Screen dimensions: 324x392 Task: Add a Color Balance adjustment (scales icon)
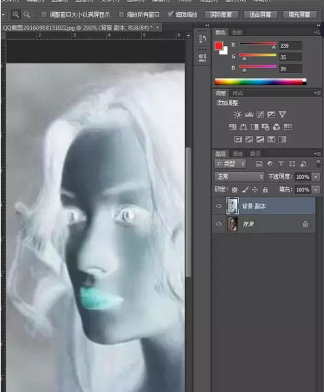(x=243, y=127)
